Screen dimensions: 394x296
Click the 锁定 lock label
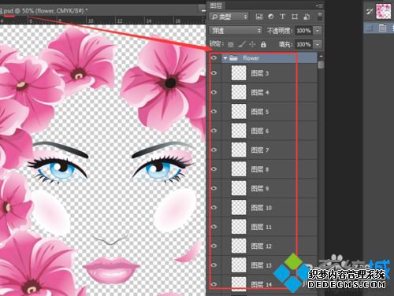pos(217,44)
